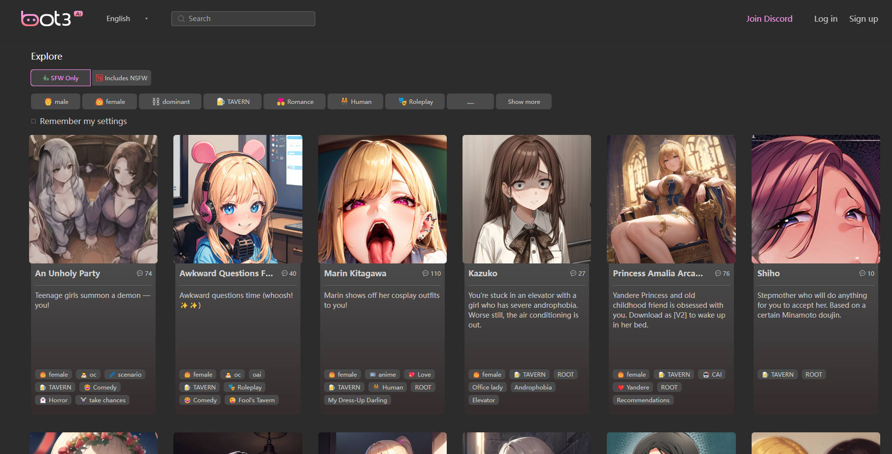Open the Awkward Questions card image
This screenshot has height=454, width=892.
(x=238, y=199)
